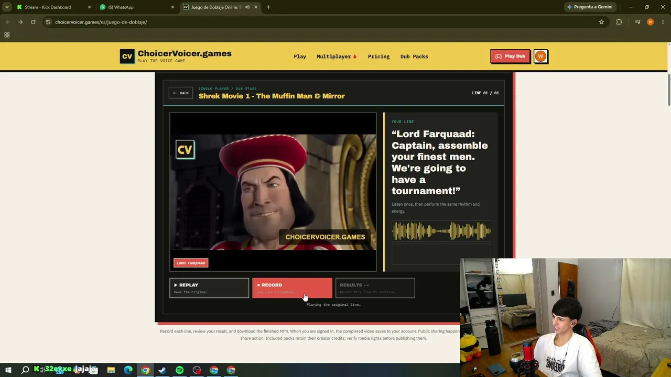The height and width of the screenshot is (377, 671).
Task: Open Windows taskbar search
Action: [25, 370]
